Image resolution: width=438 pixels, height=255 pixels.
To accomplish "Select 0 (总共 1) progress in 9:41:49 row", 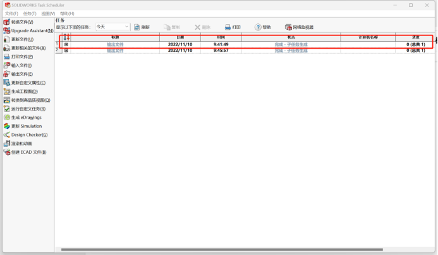I will [x=416, y=44].
